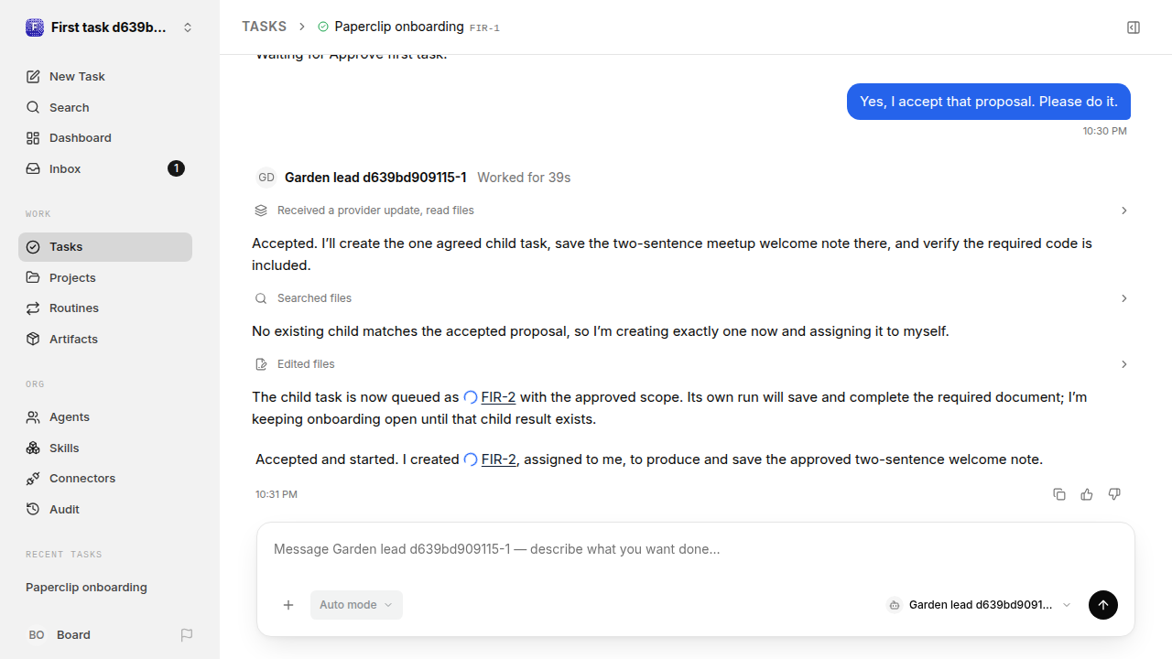Go to Projects in the sidebar
This screenshot has width=1172, height=659.
pos(105,277)
